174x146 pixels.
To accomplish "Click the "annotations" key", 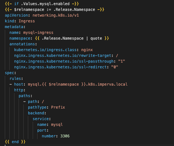I will point(22,44).
